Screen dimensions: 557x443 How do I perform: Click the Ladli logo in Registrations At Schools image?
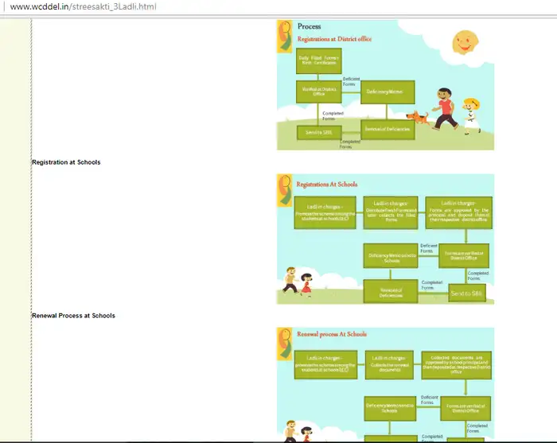[x=283, y=189]
